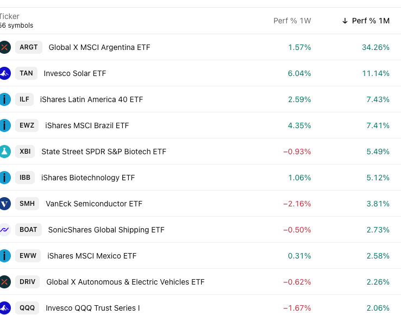Click the ARGT Global X logo icon
The width and height of the screenshot is (401, 315).
[4, 47]
